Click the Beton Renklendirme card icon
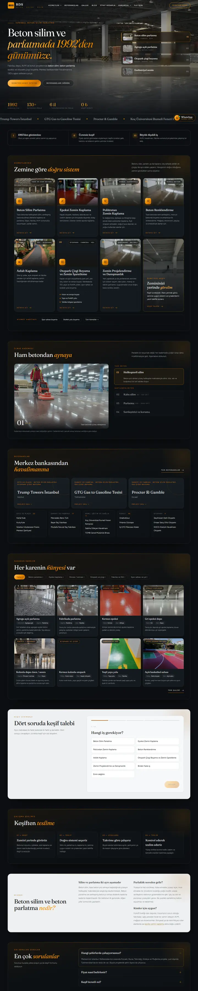The height and width of the screenshot is (991, 198). tap(148, 201)
